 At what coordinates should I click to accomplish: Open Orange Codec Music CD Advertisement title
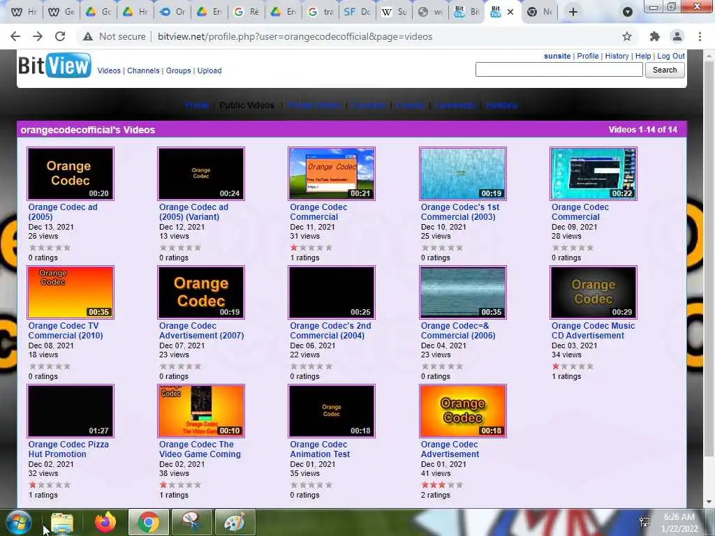point(594,330)
